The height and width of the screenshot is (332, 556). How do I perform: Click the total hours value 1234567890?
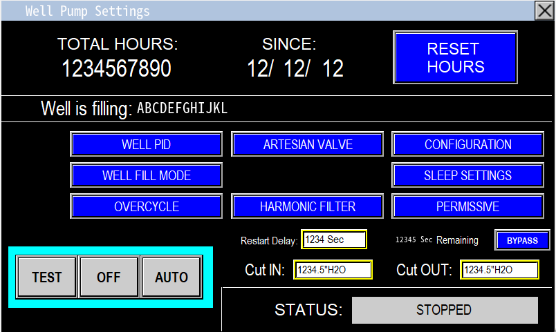pos(117,68)
